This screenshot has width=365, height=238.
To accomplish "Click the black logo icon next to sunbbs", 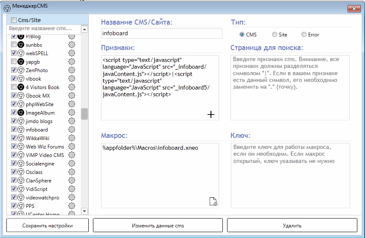I will click(x=21, y=45).
